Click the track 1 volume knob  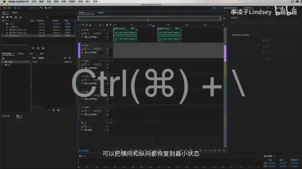[x=86, y=34]
